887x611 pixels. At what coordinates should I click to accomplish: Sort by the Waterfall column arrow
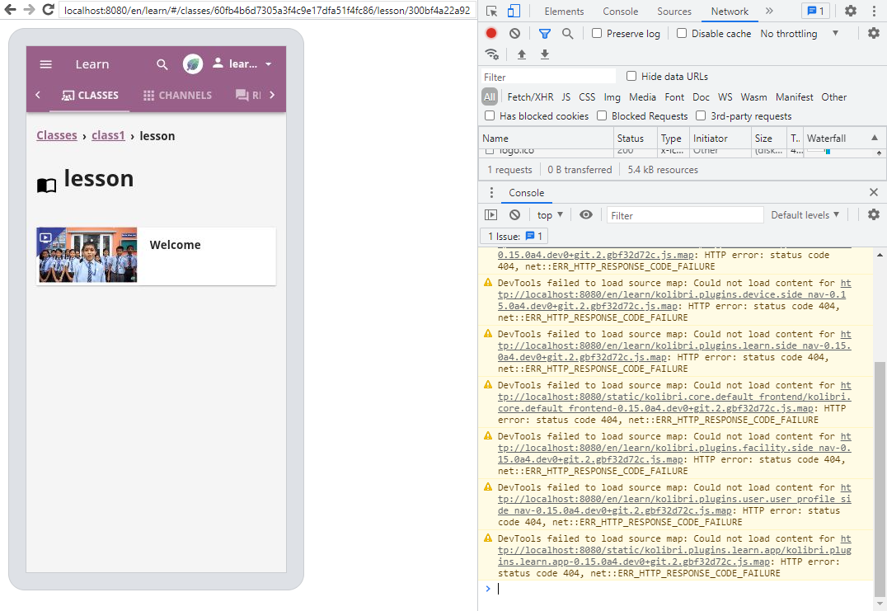coord(875,138)
